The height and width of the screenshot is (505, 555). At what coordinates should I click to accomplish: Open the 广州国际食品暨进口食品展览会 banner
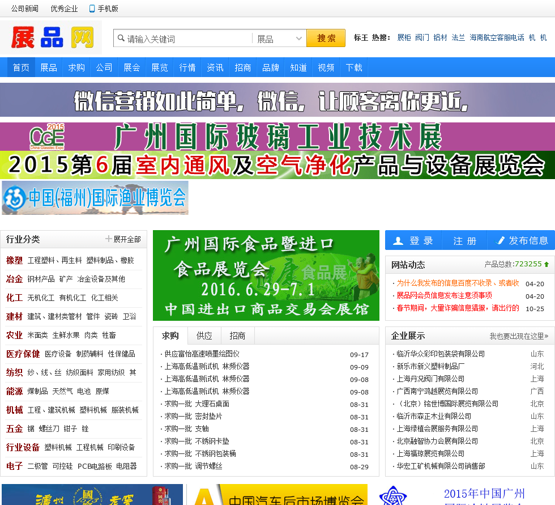tap(266, 275)
